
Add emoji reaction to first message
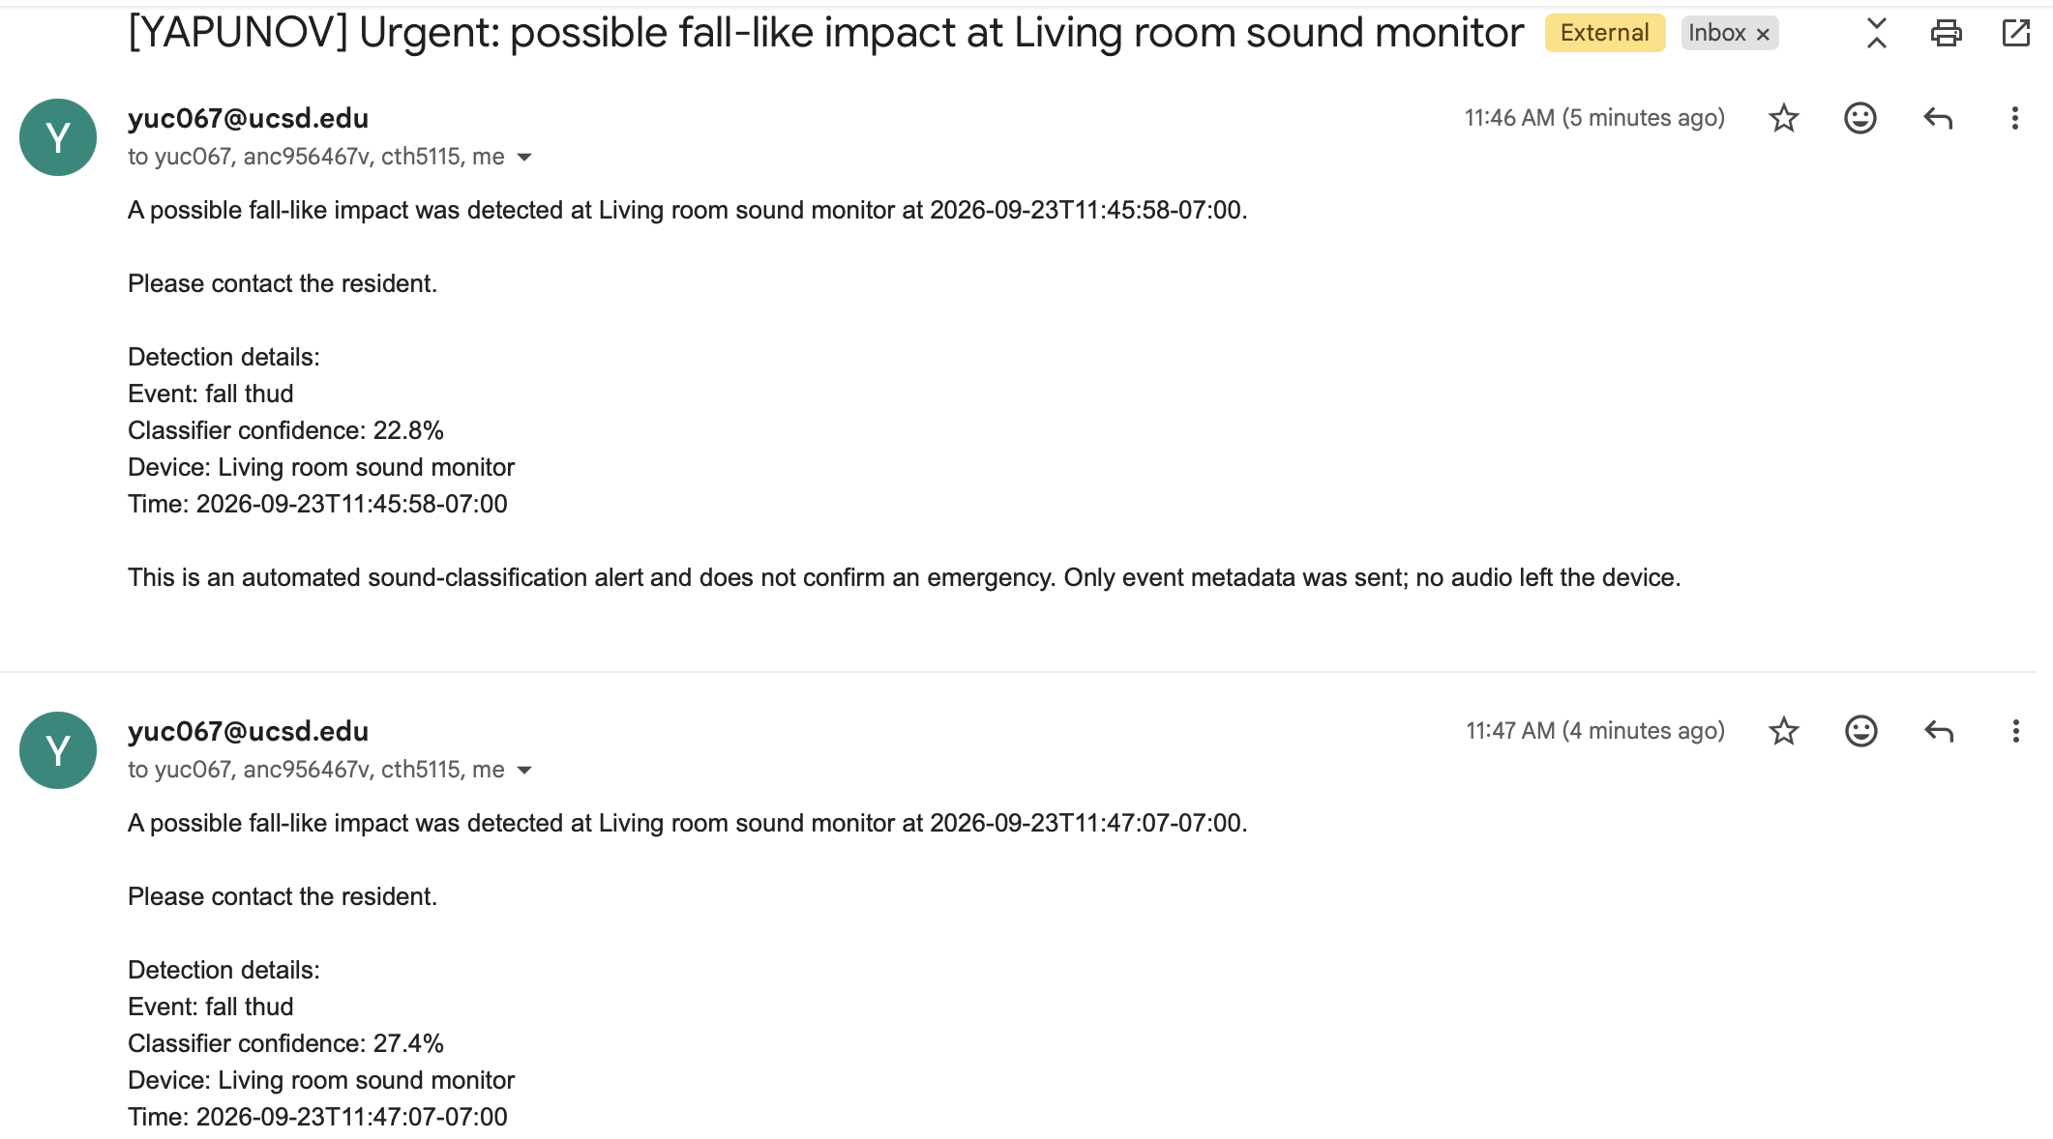[x=1860, y=118]
